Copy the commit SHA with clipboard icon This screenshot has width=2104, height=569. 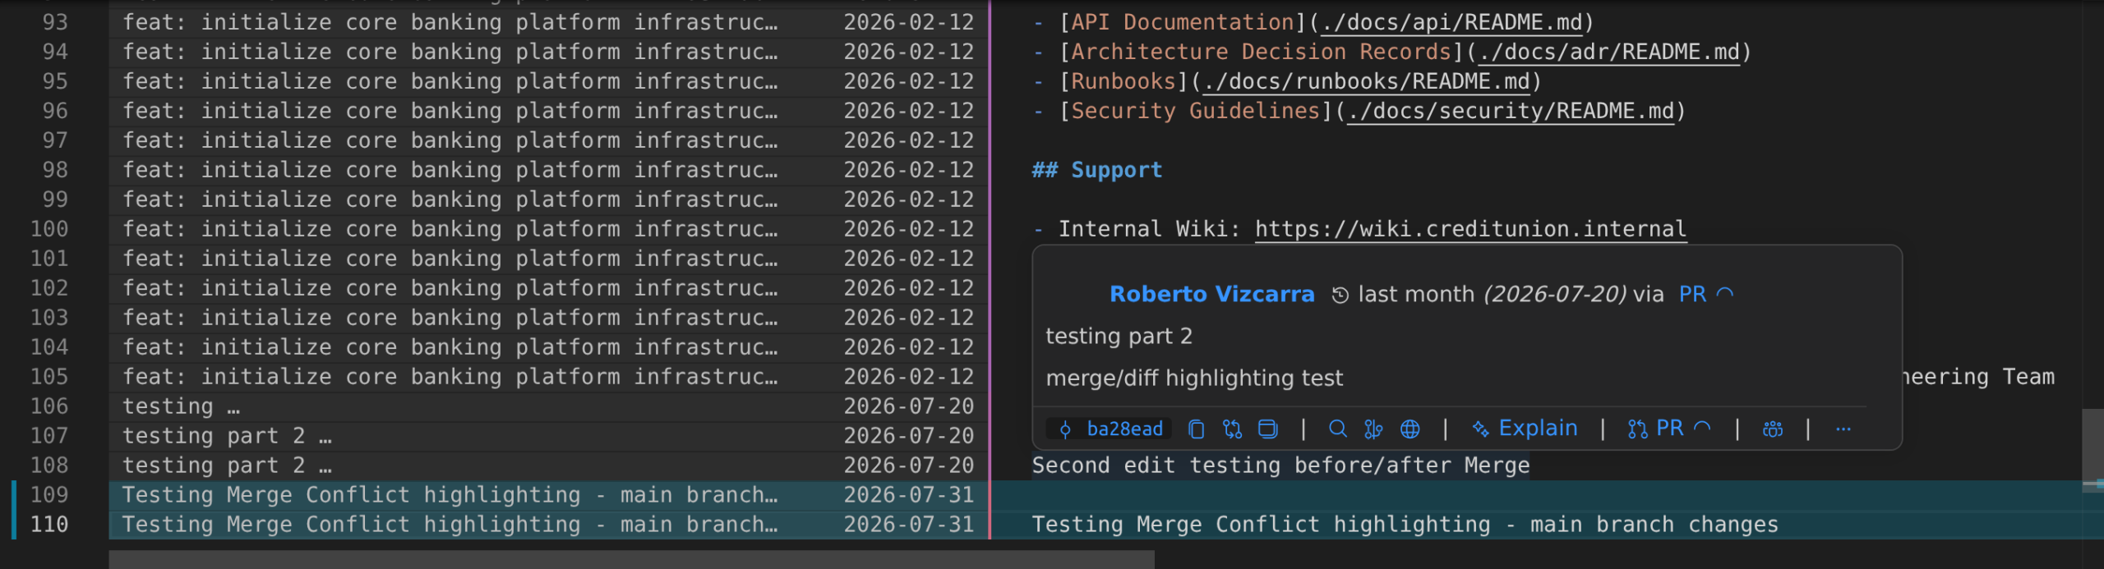[1197, 429]
